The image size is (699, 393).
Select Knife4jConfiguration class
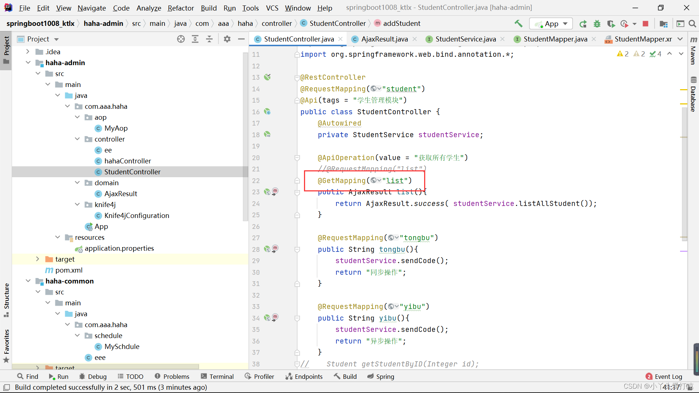pyautogui.click(x=137, y=215)
